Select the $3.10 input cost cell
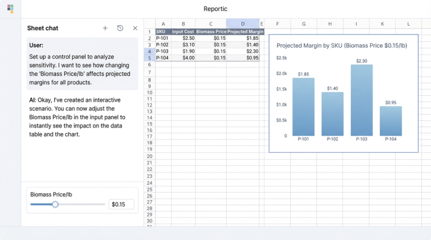 click(x=183, y=45)
